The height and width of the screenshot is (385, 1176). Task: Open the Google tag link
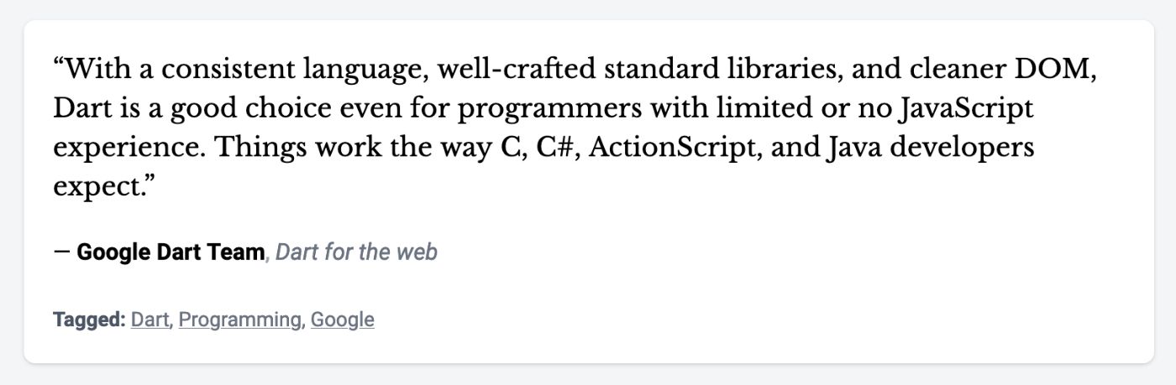click(x=342, y=320)
